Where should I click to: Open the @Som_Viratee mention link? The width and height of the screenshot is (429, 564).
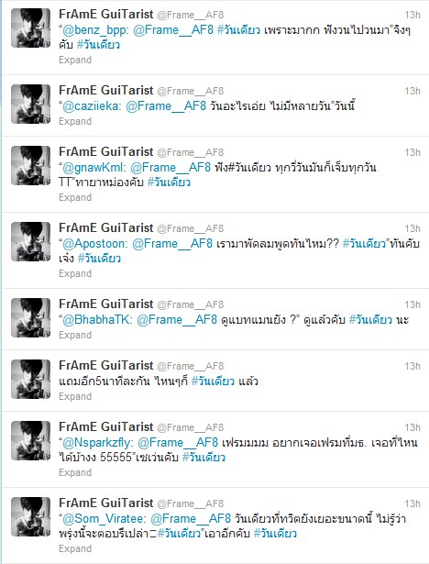tap(103, 519)
